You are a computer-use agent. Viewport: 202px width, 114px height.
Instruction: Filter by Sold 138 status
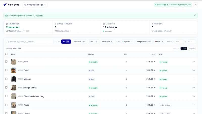(93, 42)
